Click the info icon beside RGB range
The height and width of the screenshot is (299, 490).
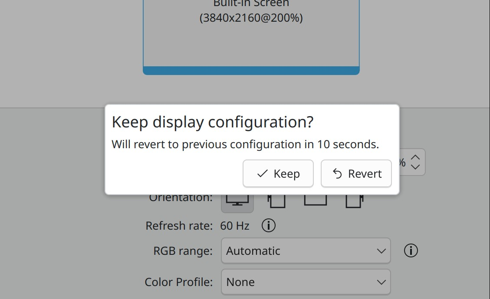411,250
